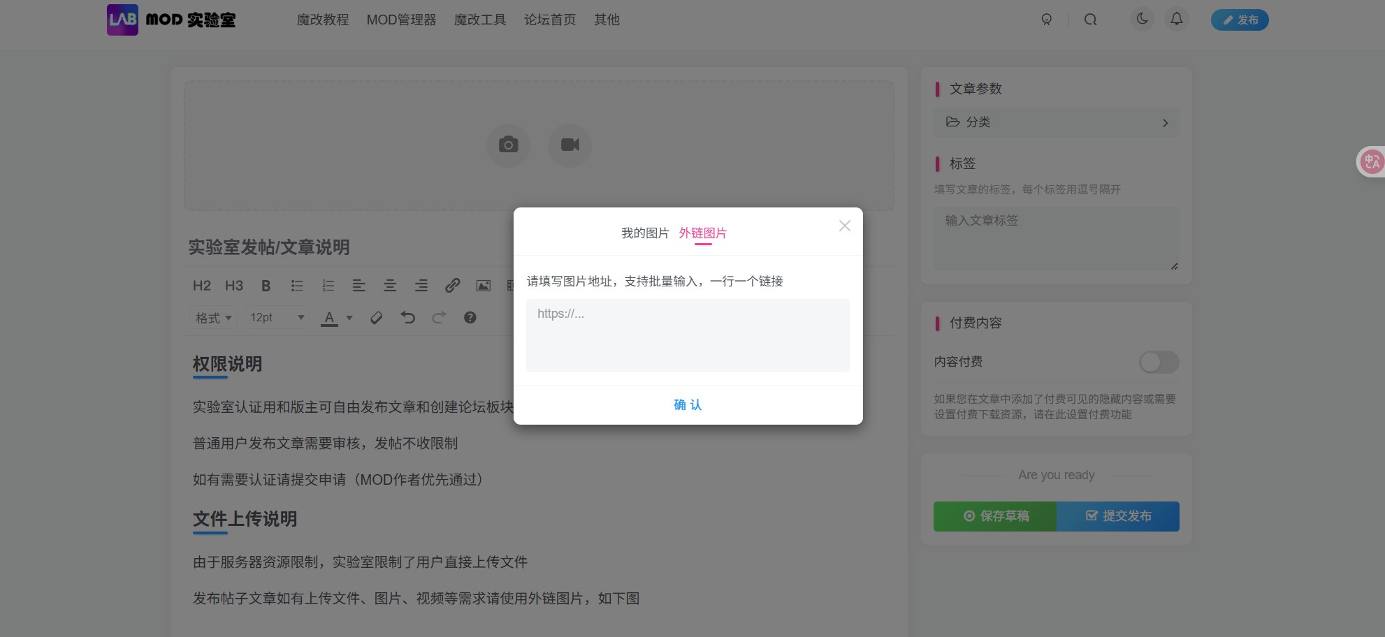
Task: Enable the 内容付费 toggle switch
Action: coord(1158,362)
